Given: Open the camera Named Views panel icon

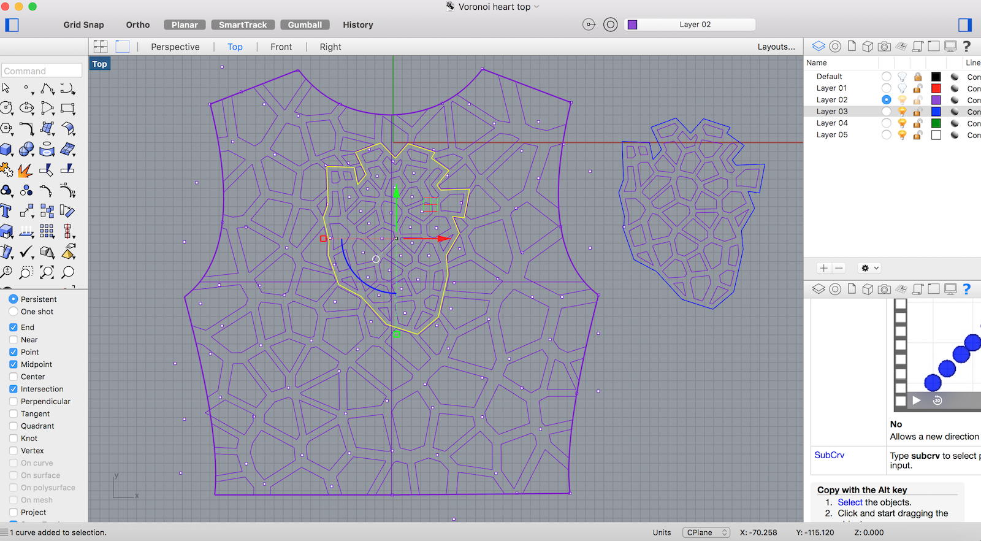Looking at the screenshot, I should pyautogui.click(x=884, y=46).
